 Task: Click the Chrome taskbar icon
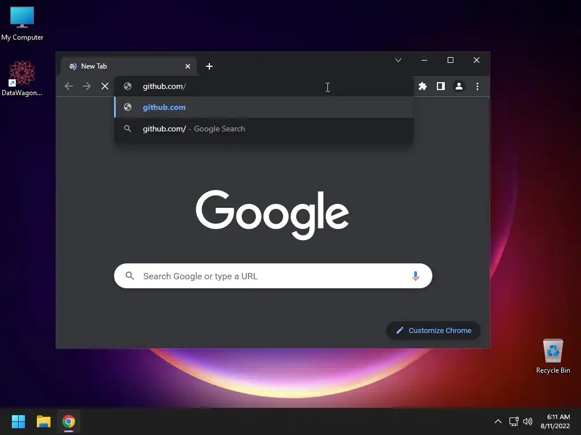click(69, 421)
